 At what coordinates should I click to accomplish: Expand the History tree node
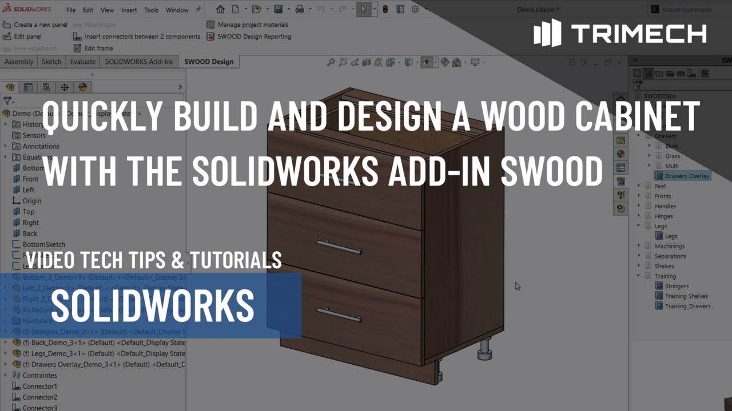coord(6,124)
